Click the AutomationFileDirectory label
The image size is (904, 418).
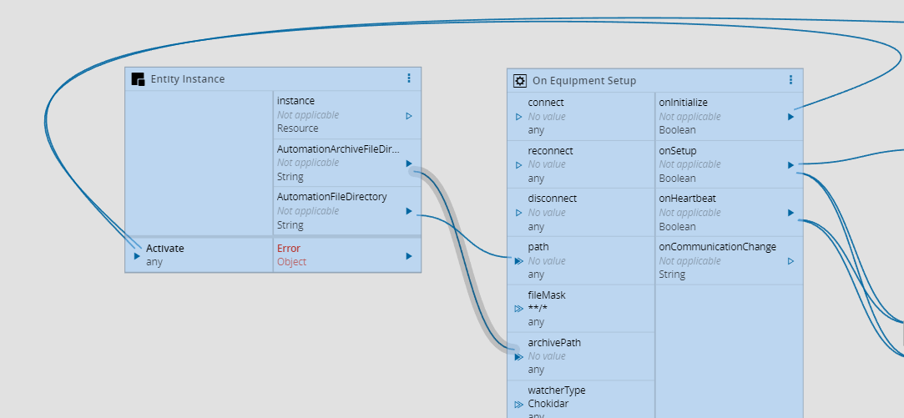331,197
